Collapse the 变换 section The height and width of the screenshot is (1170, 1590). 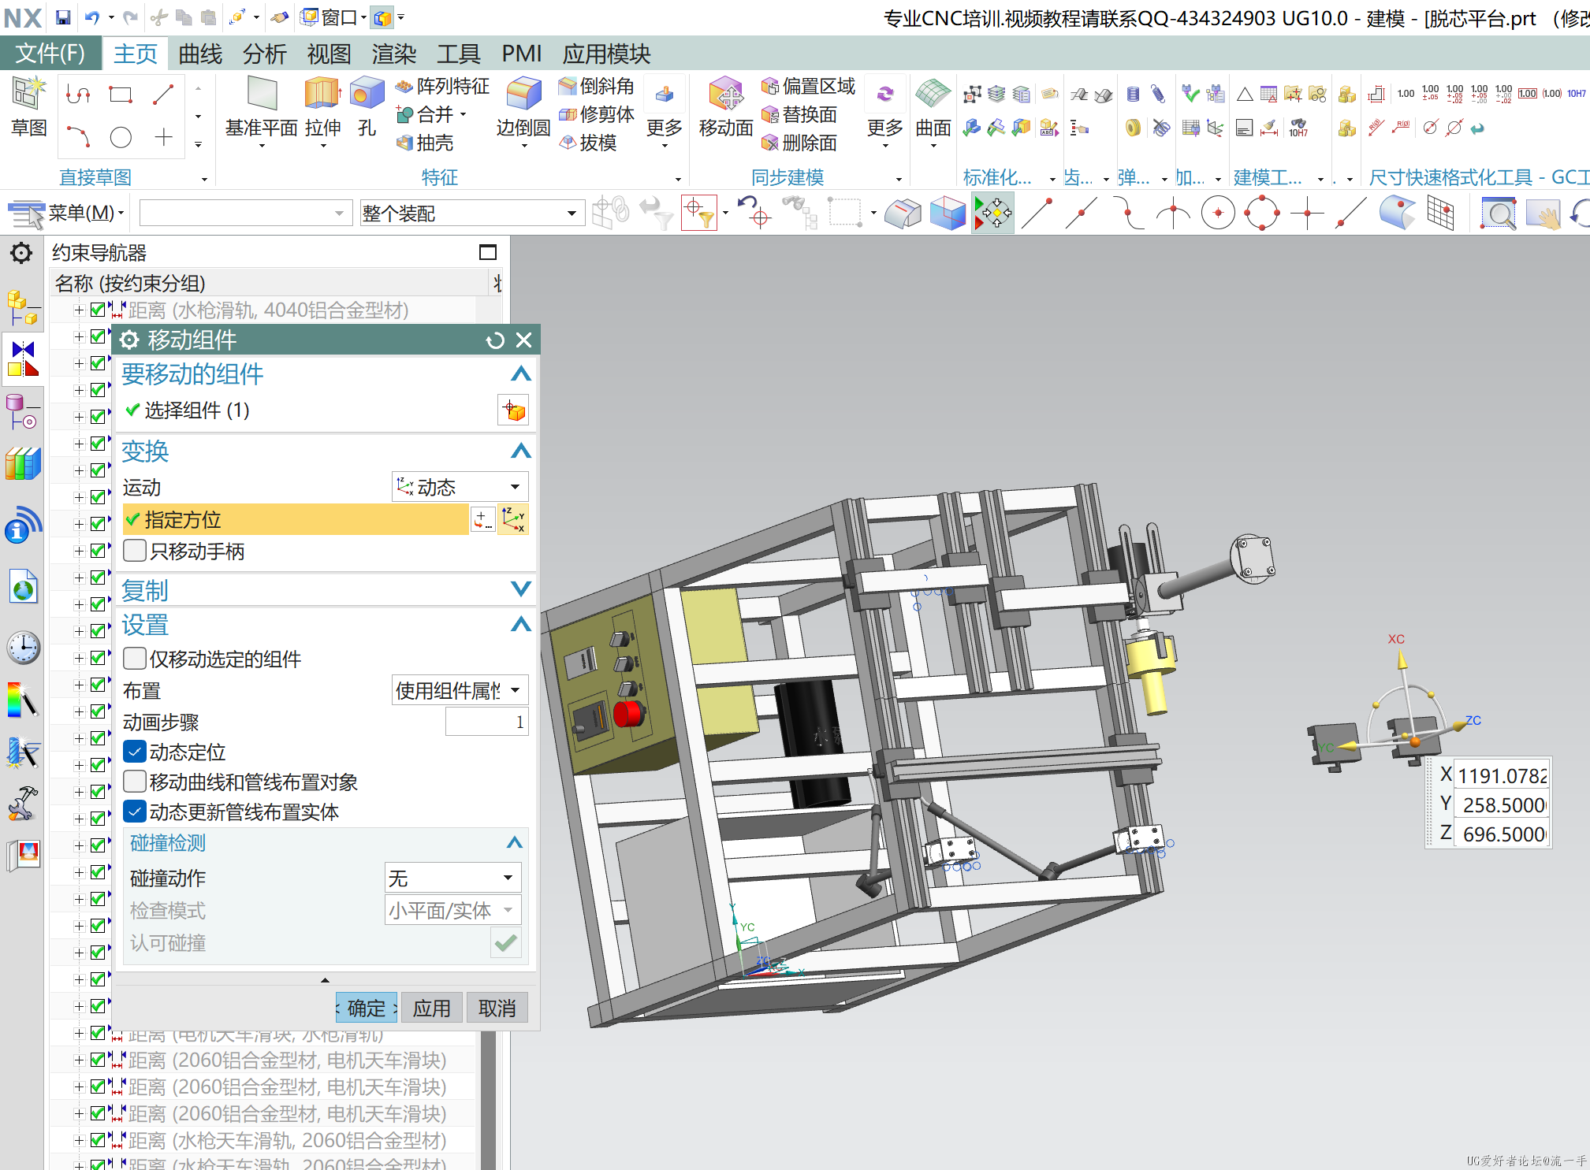[x=520, y=451]
